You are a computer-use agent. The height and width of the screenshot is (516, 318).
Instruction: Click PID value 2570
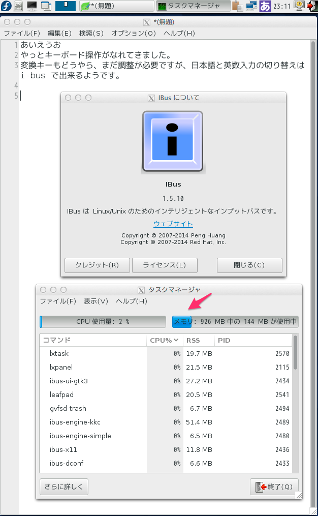point(282,353)
